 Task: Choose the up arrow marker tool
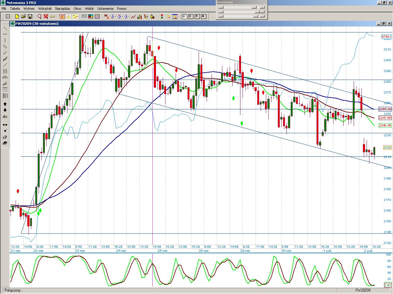(x=5, y=104)
